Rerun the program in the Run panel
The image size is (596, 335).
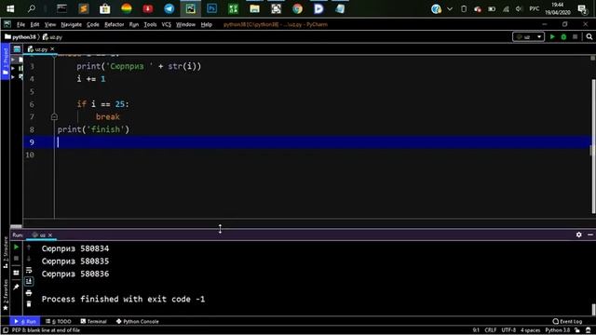tap(16, 247)
